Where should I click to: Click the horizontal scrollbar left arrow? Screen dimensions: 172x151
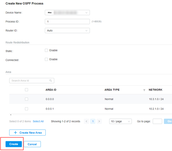[x=11, y=115]
